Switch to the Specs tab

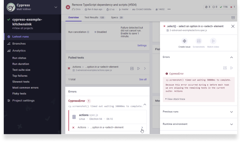[x=117, y=18]
